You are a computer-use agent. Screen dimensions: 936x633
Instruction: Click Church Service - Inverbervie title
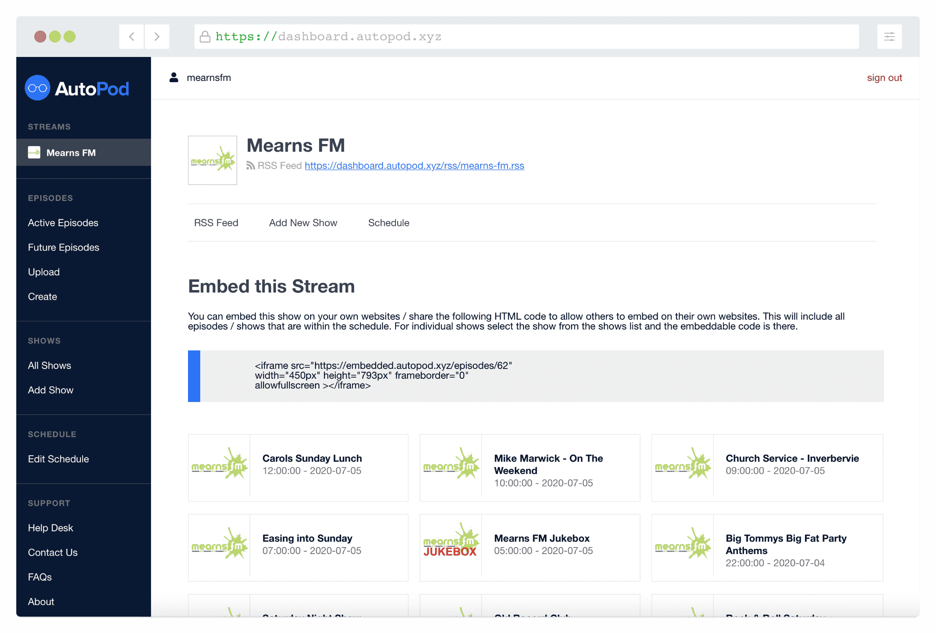pos(792,458)
